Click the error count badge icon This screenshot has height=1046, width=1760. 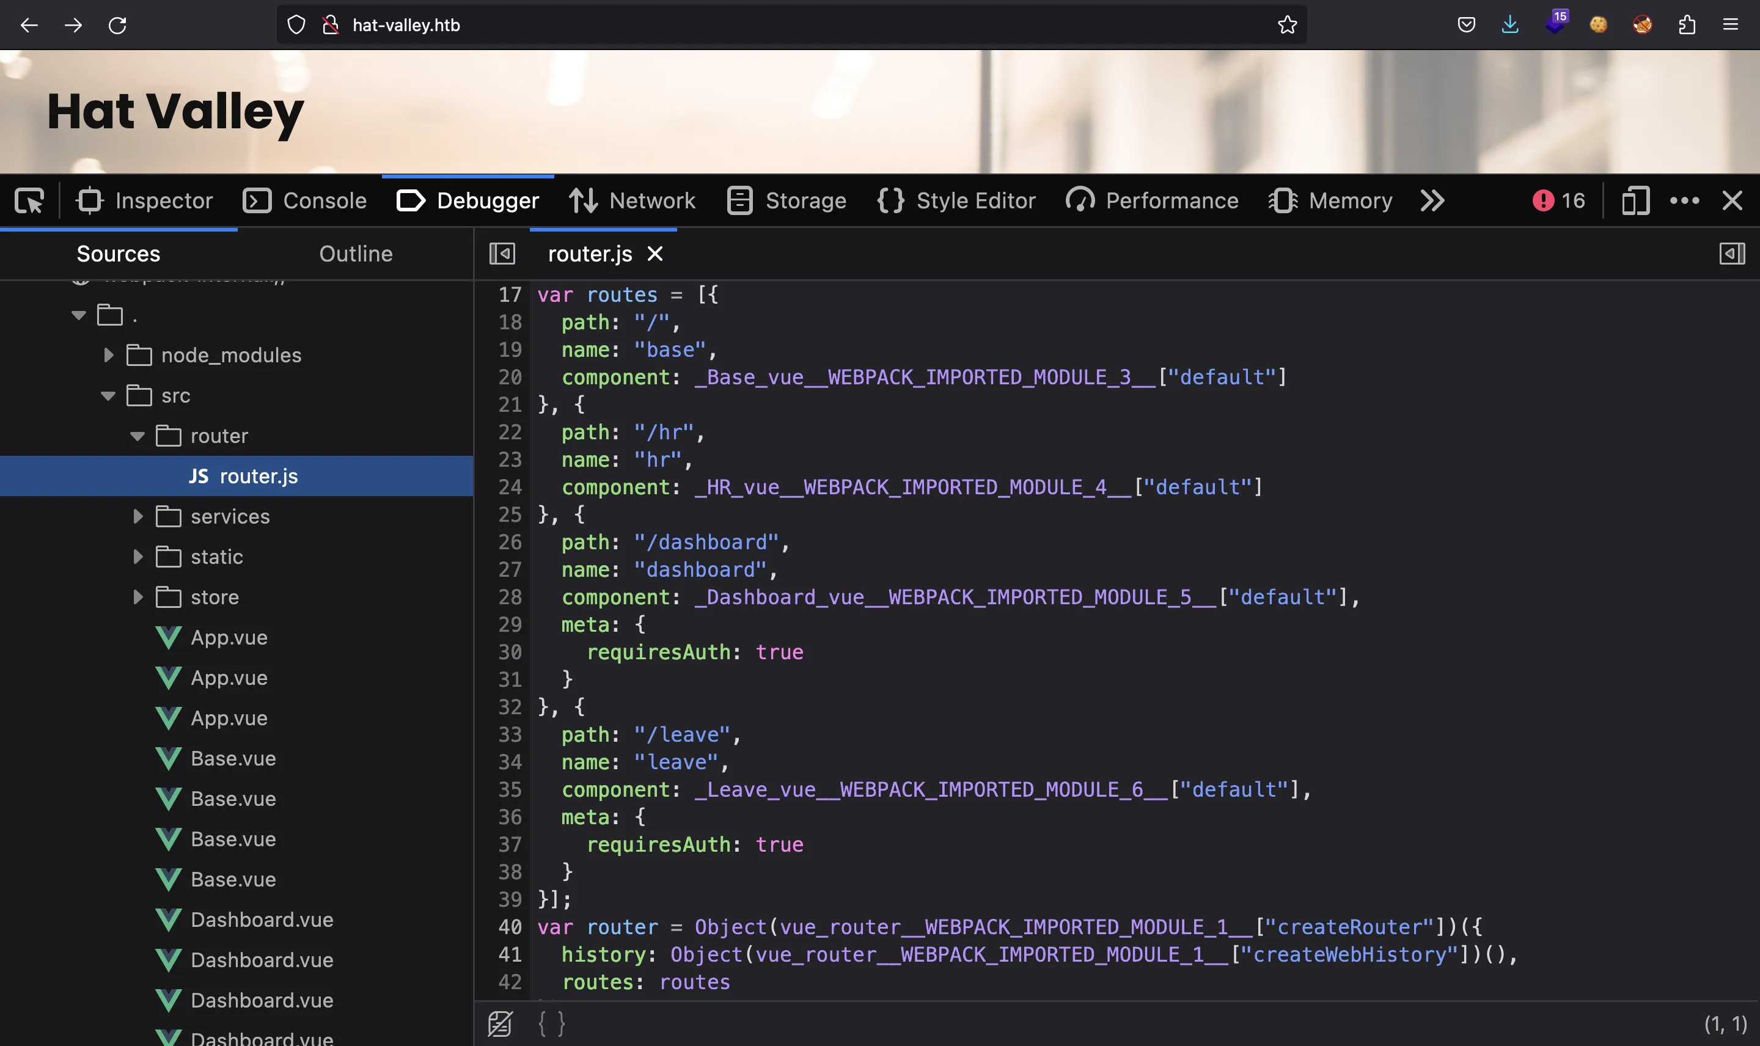(x=1543, y=199)
